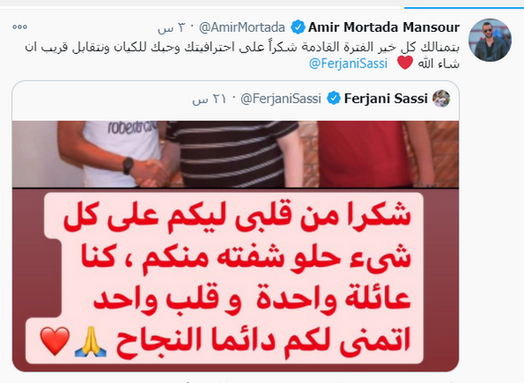Image resolution: width=524 pixels, height=383 pixels.
Task: Follow the blue @FerjaniSassi mention after the heart
Action: [x=348, y=63]
